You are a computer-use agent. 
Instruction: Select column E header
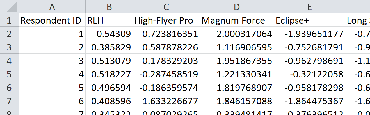point(309,7)
